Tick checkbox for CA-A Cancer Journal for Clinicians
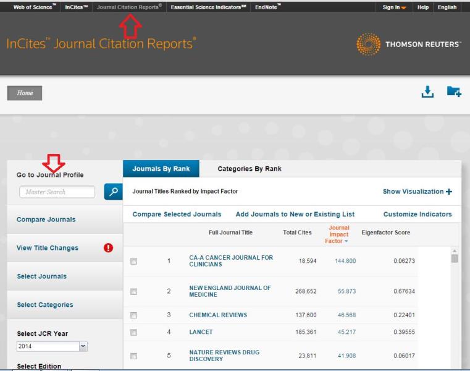470x371 pixels. tap(133, 262)
